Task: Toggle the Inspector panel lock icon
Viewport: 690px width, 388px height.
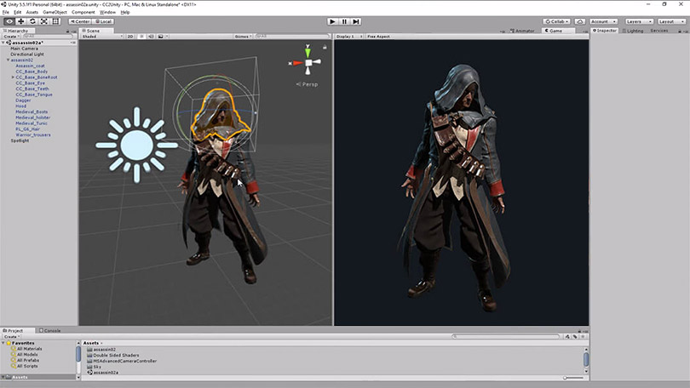Action: (680, 31)
